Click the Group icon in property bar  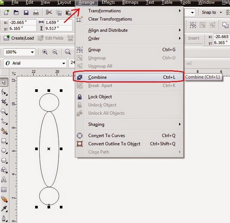(193, 25)
